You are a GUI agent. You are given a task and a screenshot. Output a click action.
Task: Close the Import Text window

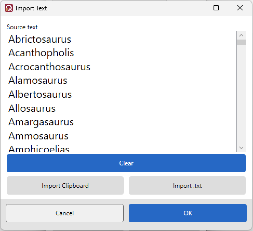[240, 8]
